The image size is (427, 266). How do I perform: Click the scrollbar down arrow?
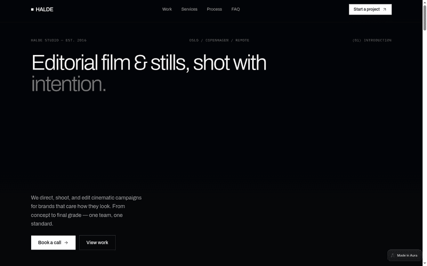(424, 264)
